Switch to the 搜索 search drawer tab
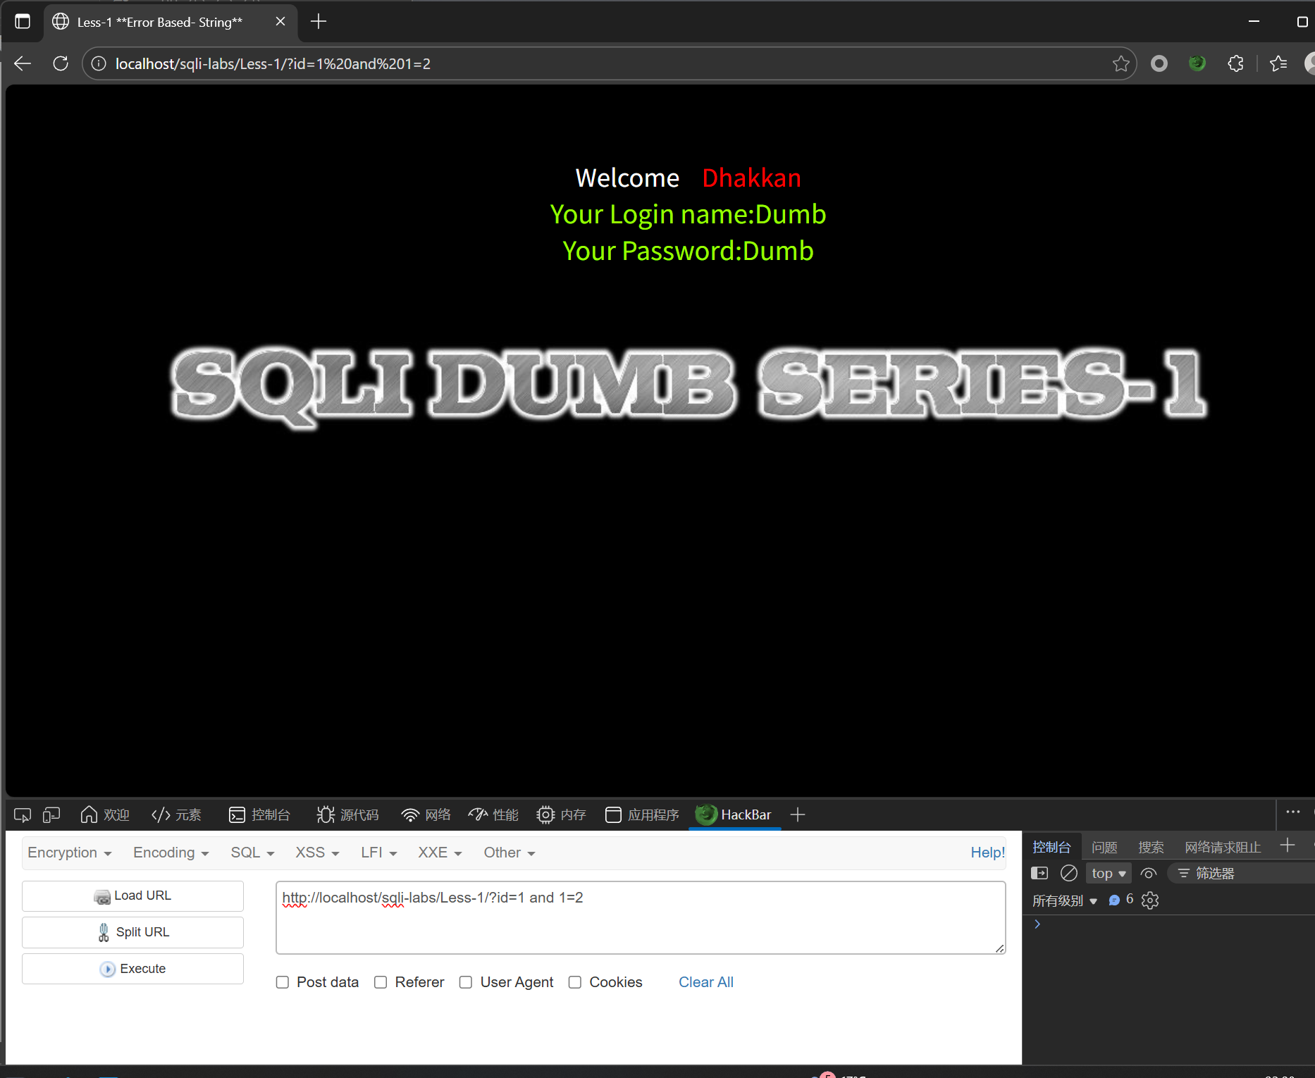The width and height of the screenshot is (1315, 1078). coord(1151,847)
